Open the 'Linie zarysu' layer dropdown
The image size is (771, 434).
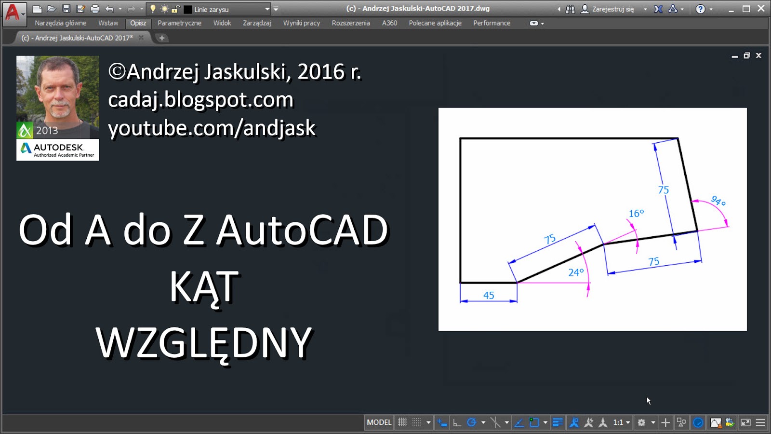click(267, 9)
